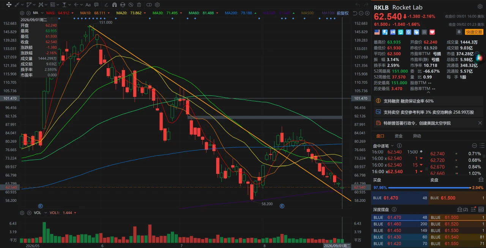Open polyline tool options dropdown
The width and height of the screenshot is (486, 248).
[34, 5]
